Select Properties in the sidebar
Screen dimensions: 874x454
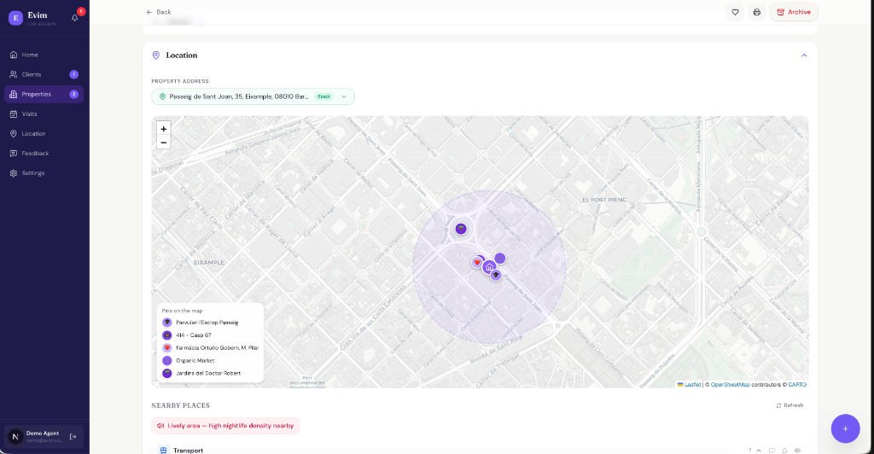pyautogui.click(x=44, y=94)
